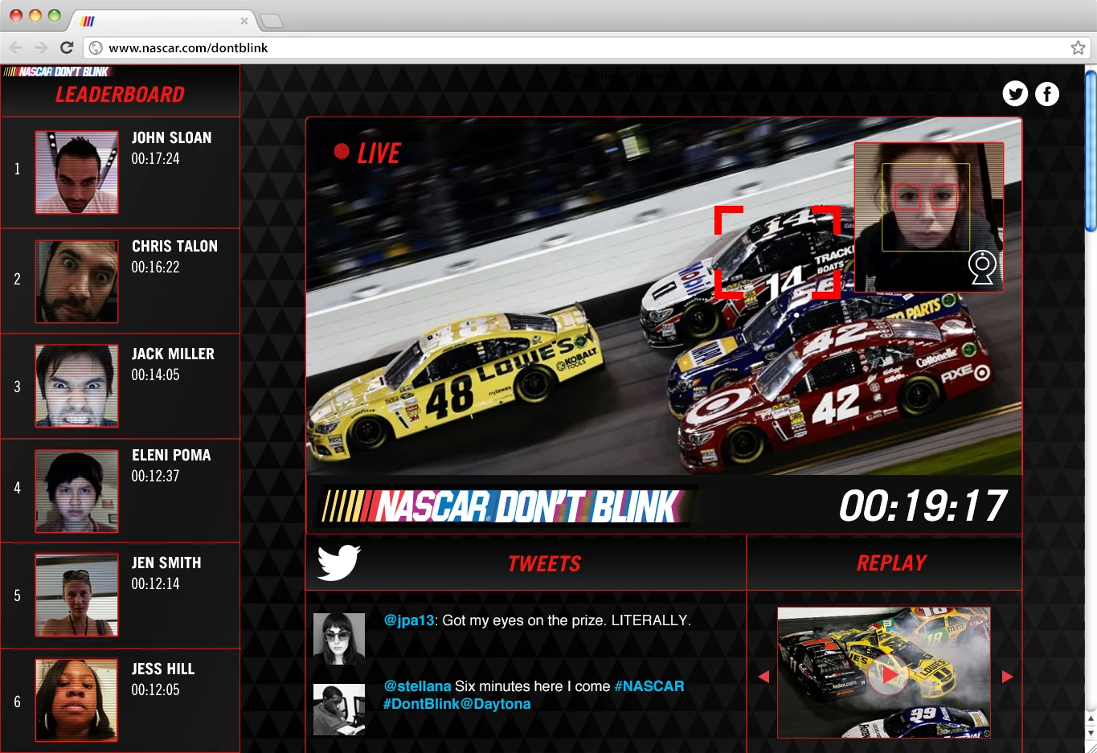
Task: Click the Twitter bird in Tweets header
Action: pyautogui.click(x=338, y=563)
